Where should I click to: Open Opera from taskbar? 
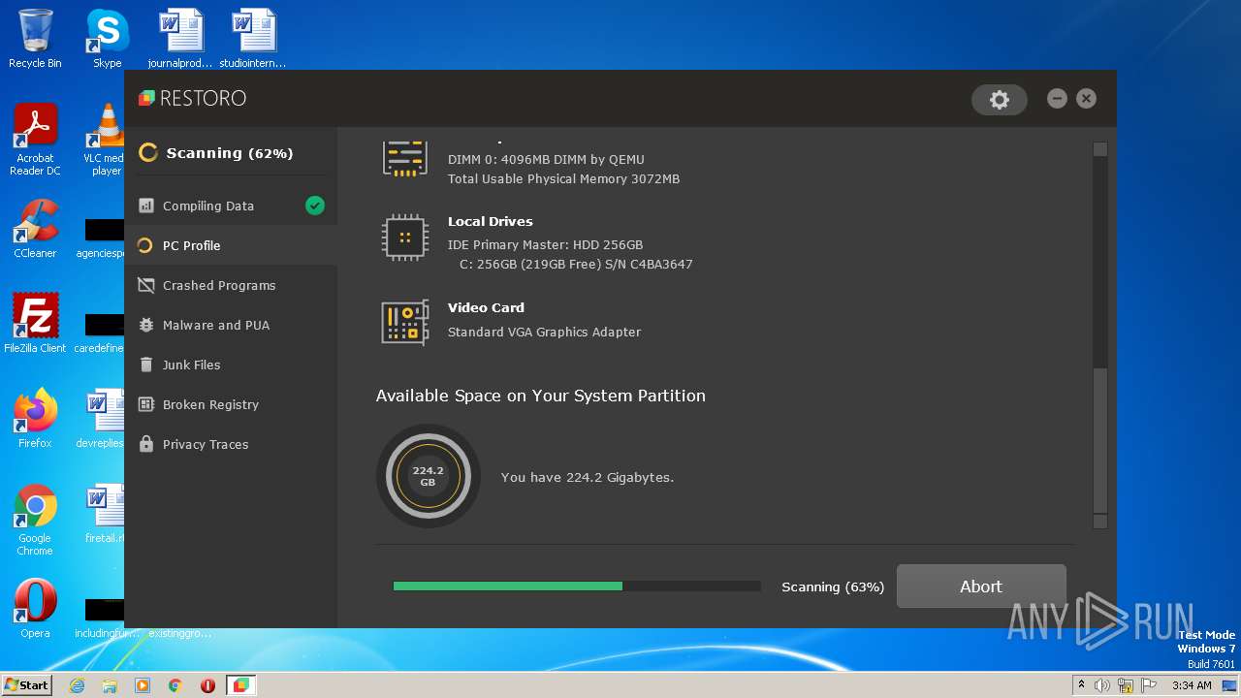207,685
